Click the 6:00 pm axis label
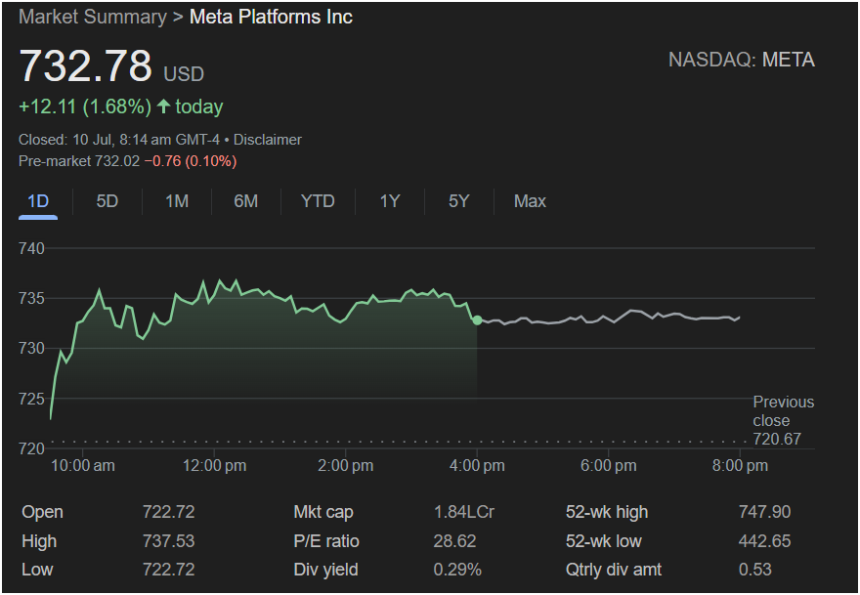 click(608, 466)
